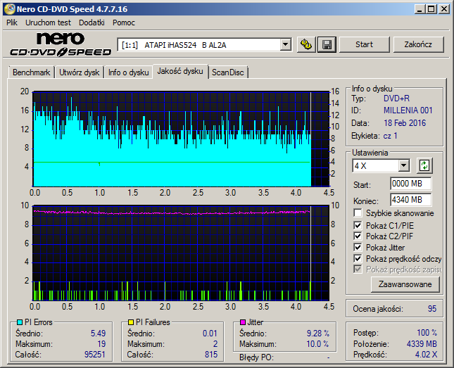Viewport: 454px width, 368px height.
Task: Click the magenta Jitter legend square
Action: tap(243, 322)
